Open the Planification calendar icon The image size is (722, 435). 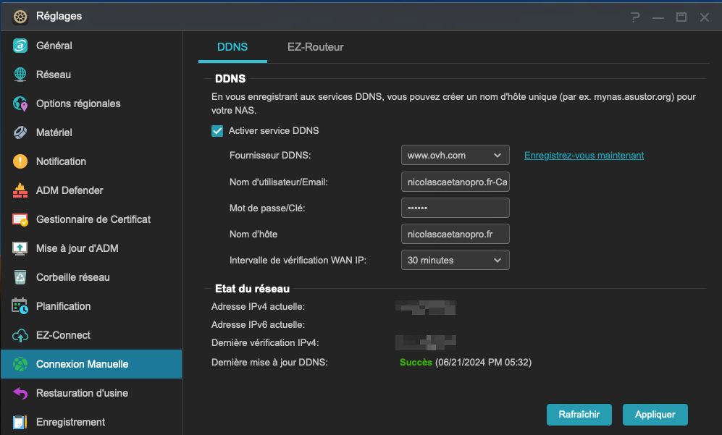click(21, 306)
